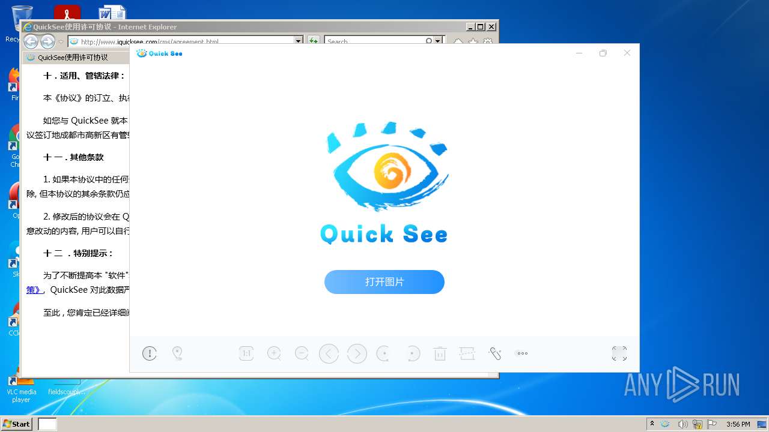Image resolution: width=769 pixels, height=432 pixels.
Task: Open the IE recent pages dropdown arrow
Action: [x=61, y=42]
